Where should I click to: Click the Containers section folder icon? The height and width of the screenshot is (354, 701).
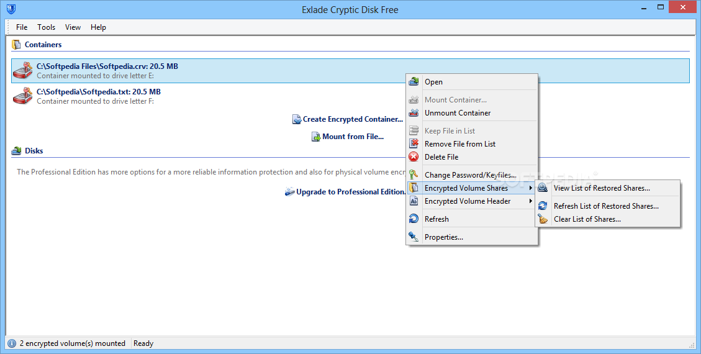coord(16,45)
